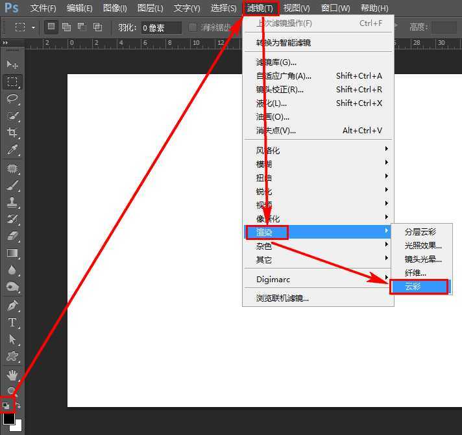
Task: Toggle the 消除锯齿 anti-alias checkbox
Action: click(x=193, y=27)
